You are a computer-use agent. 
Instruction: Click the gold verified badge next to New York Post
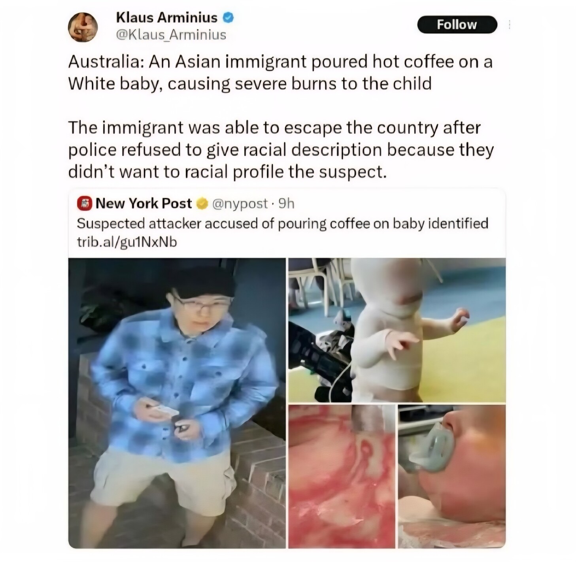tap(202, 204)
